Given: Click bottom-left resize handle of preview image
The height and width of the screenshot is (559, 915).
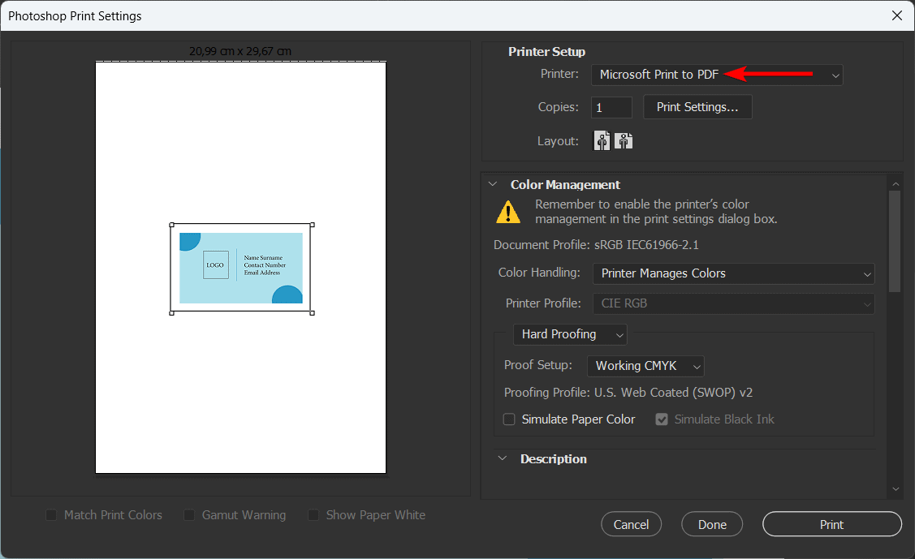Looking at the screenshot, I should pos(171,313).
